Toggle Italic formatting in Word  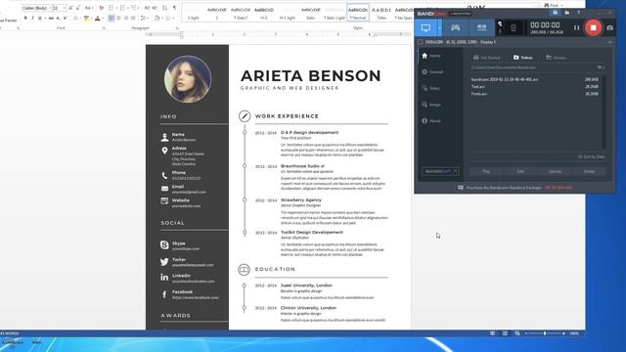pyautogui.click(x=32, y=18)
